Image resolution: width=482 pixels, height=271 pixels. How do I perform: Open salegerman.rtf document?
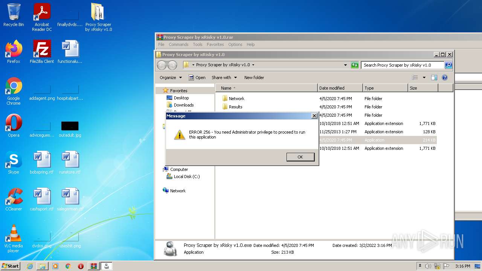click(x=70, y=199)
